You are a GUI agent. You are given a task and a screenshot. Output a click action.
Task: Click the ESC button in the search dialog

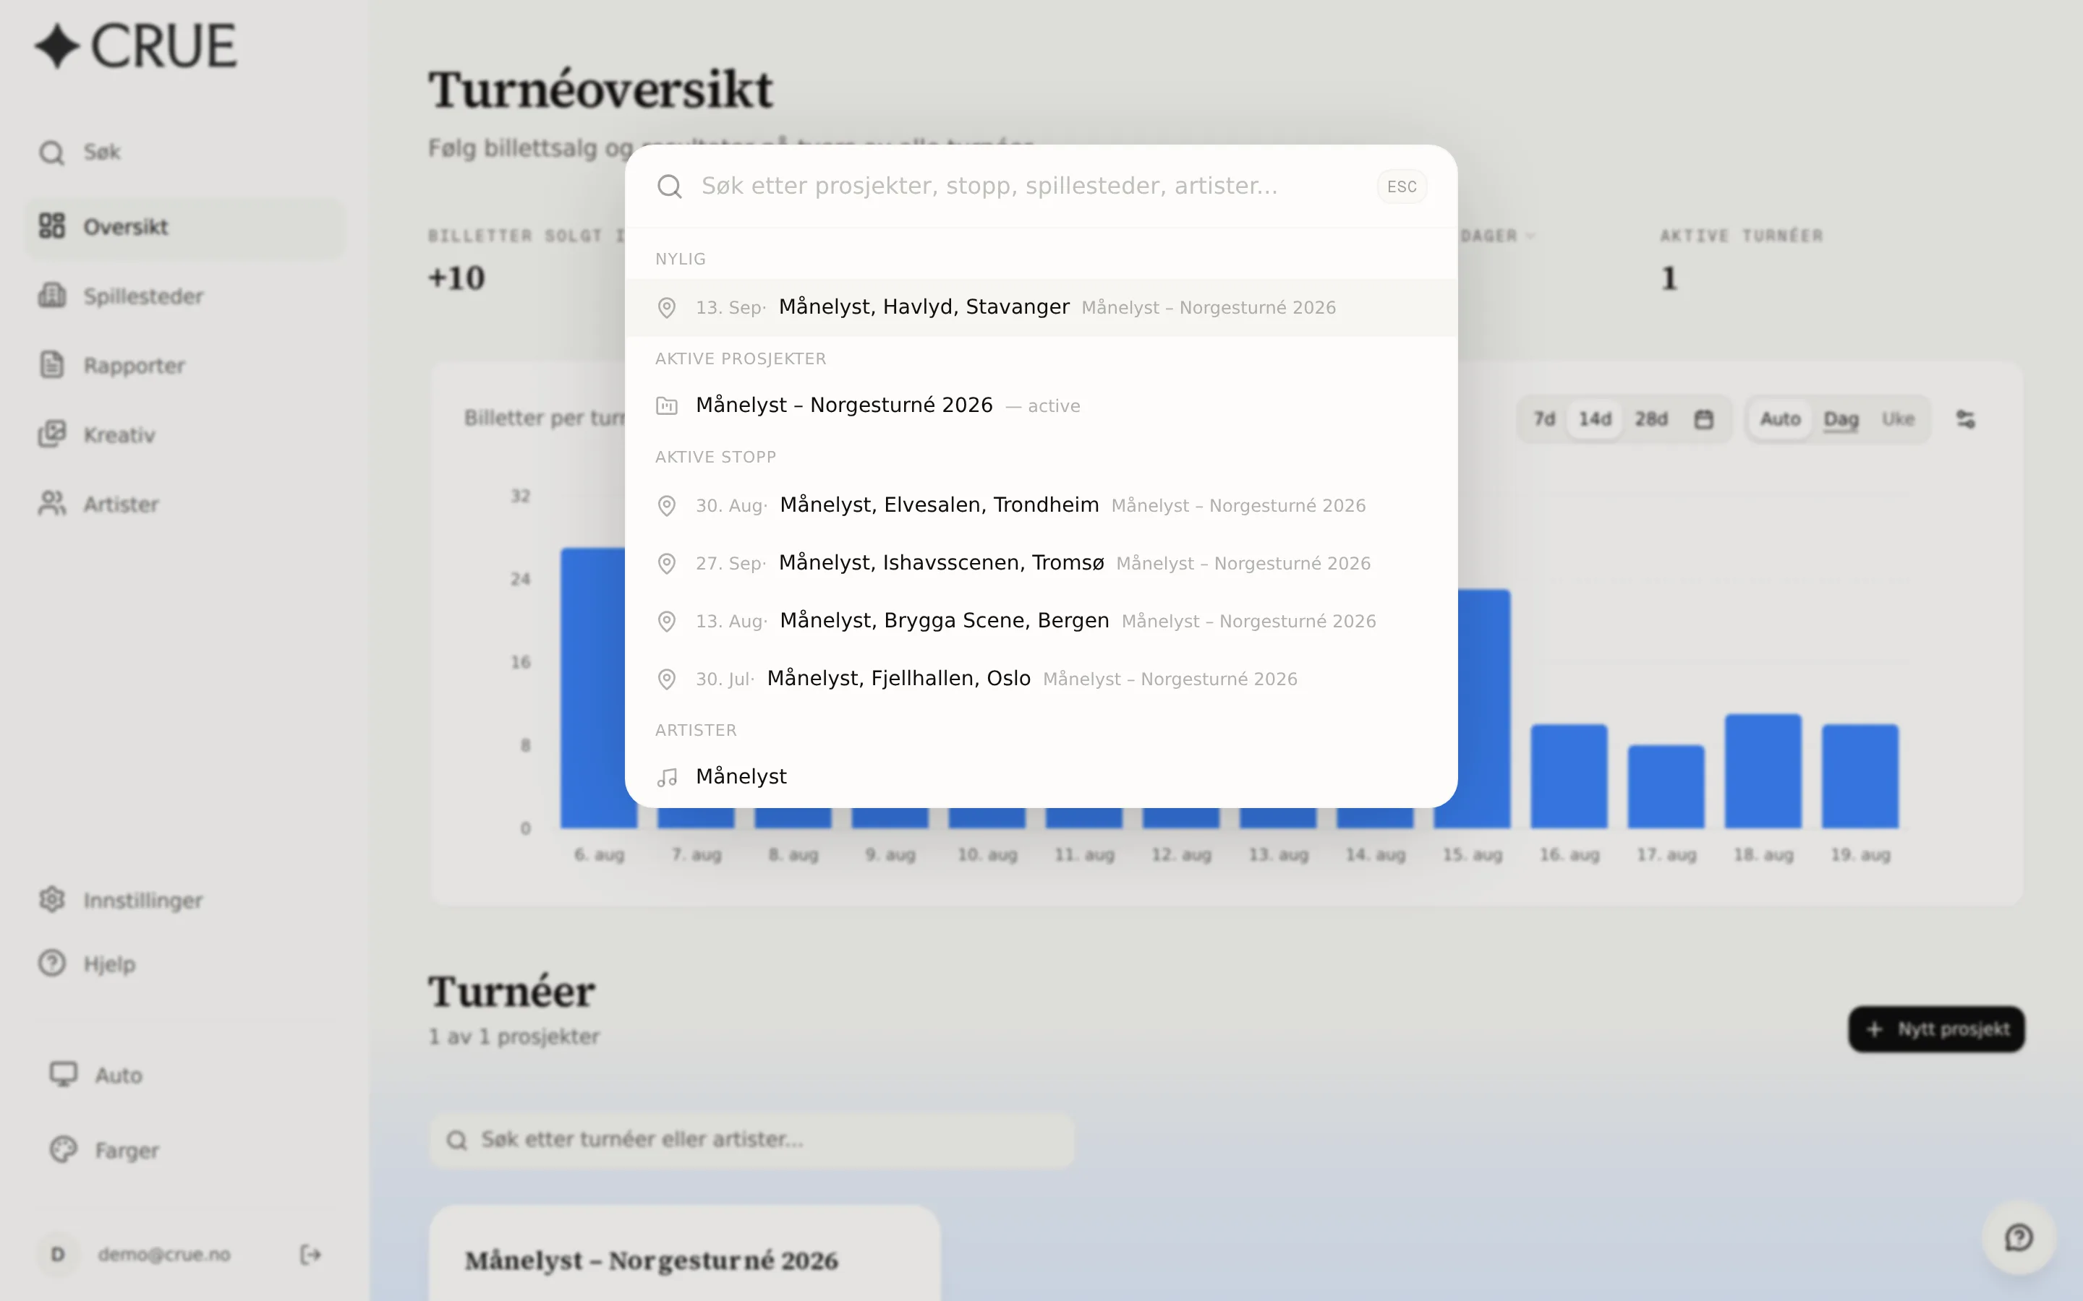click(1401, 186)
